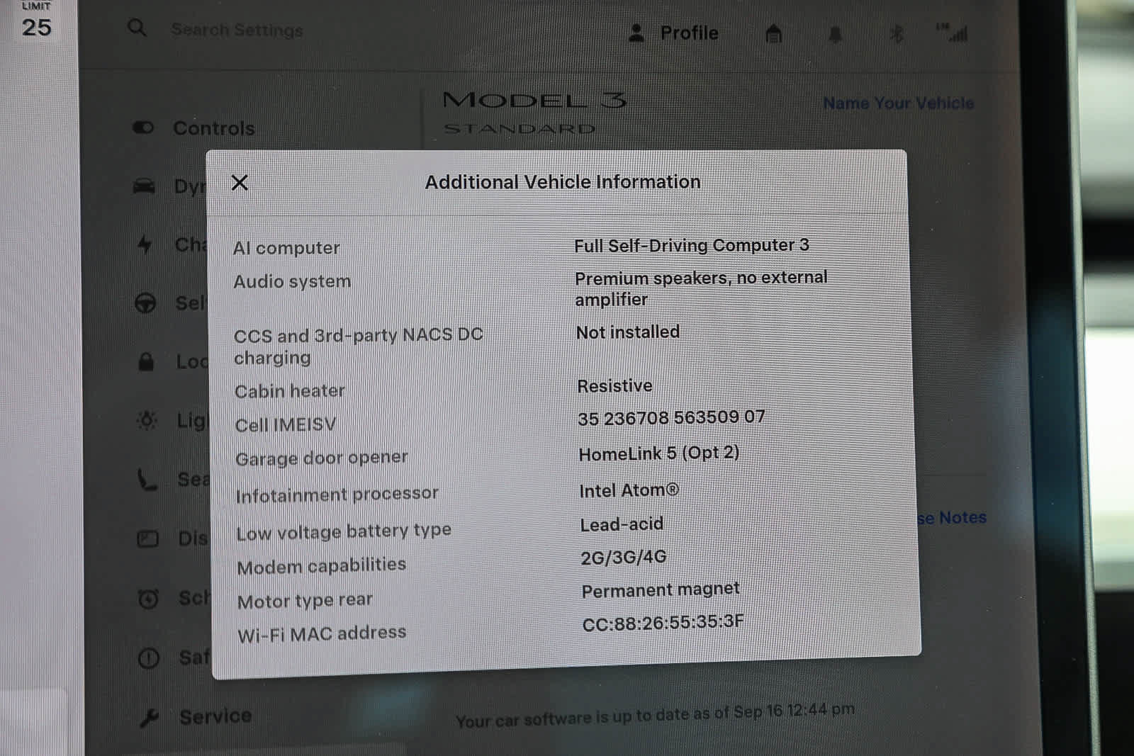Select Full Self-Driving Computer 3 value

pos(692,245)
